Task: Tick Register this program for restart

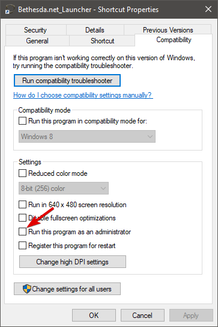Action: (22, 246)
